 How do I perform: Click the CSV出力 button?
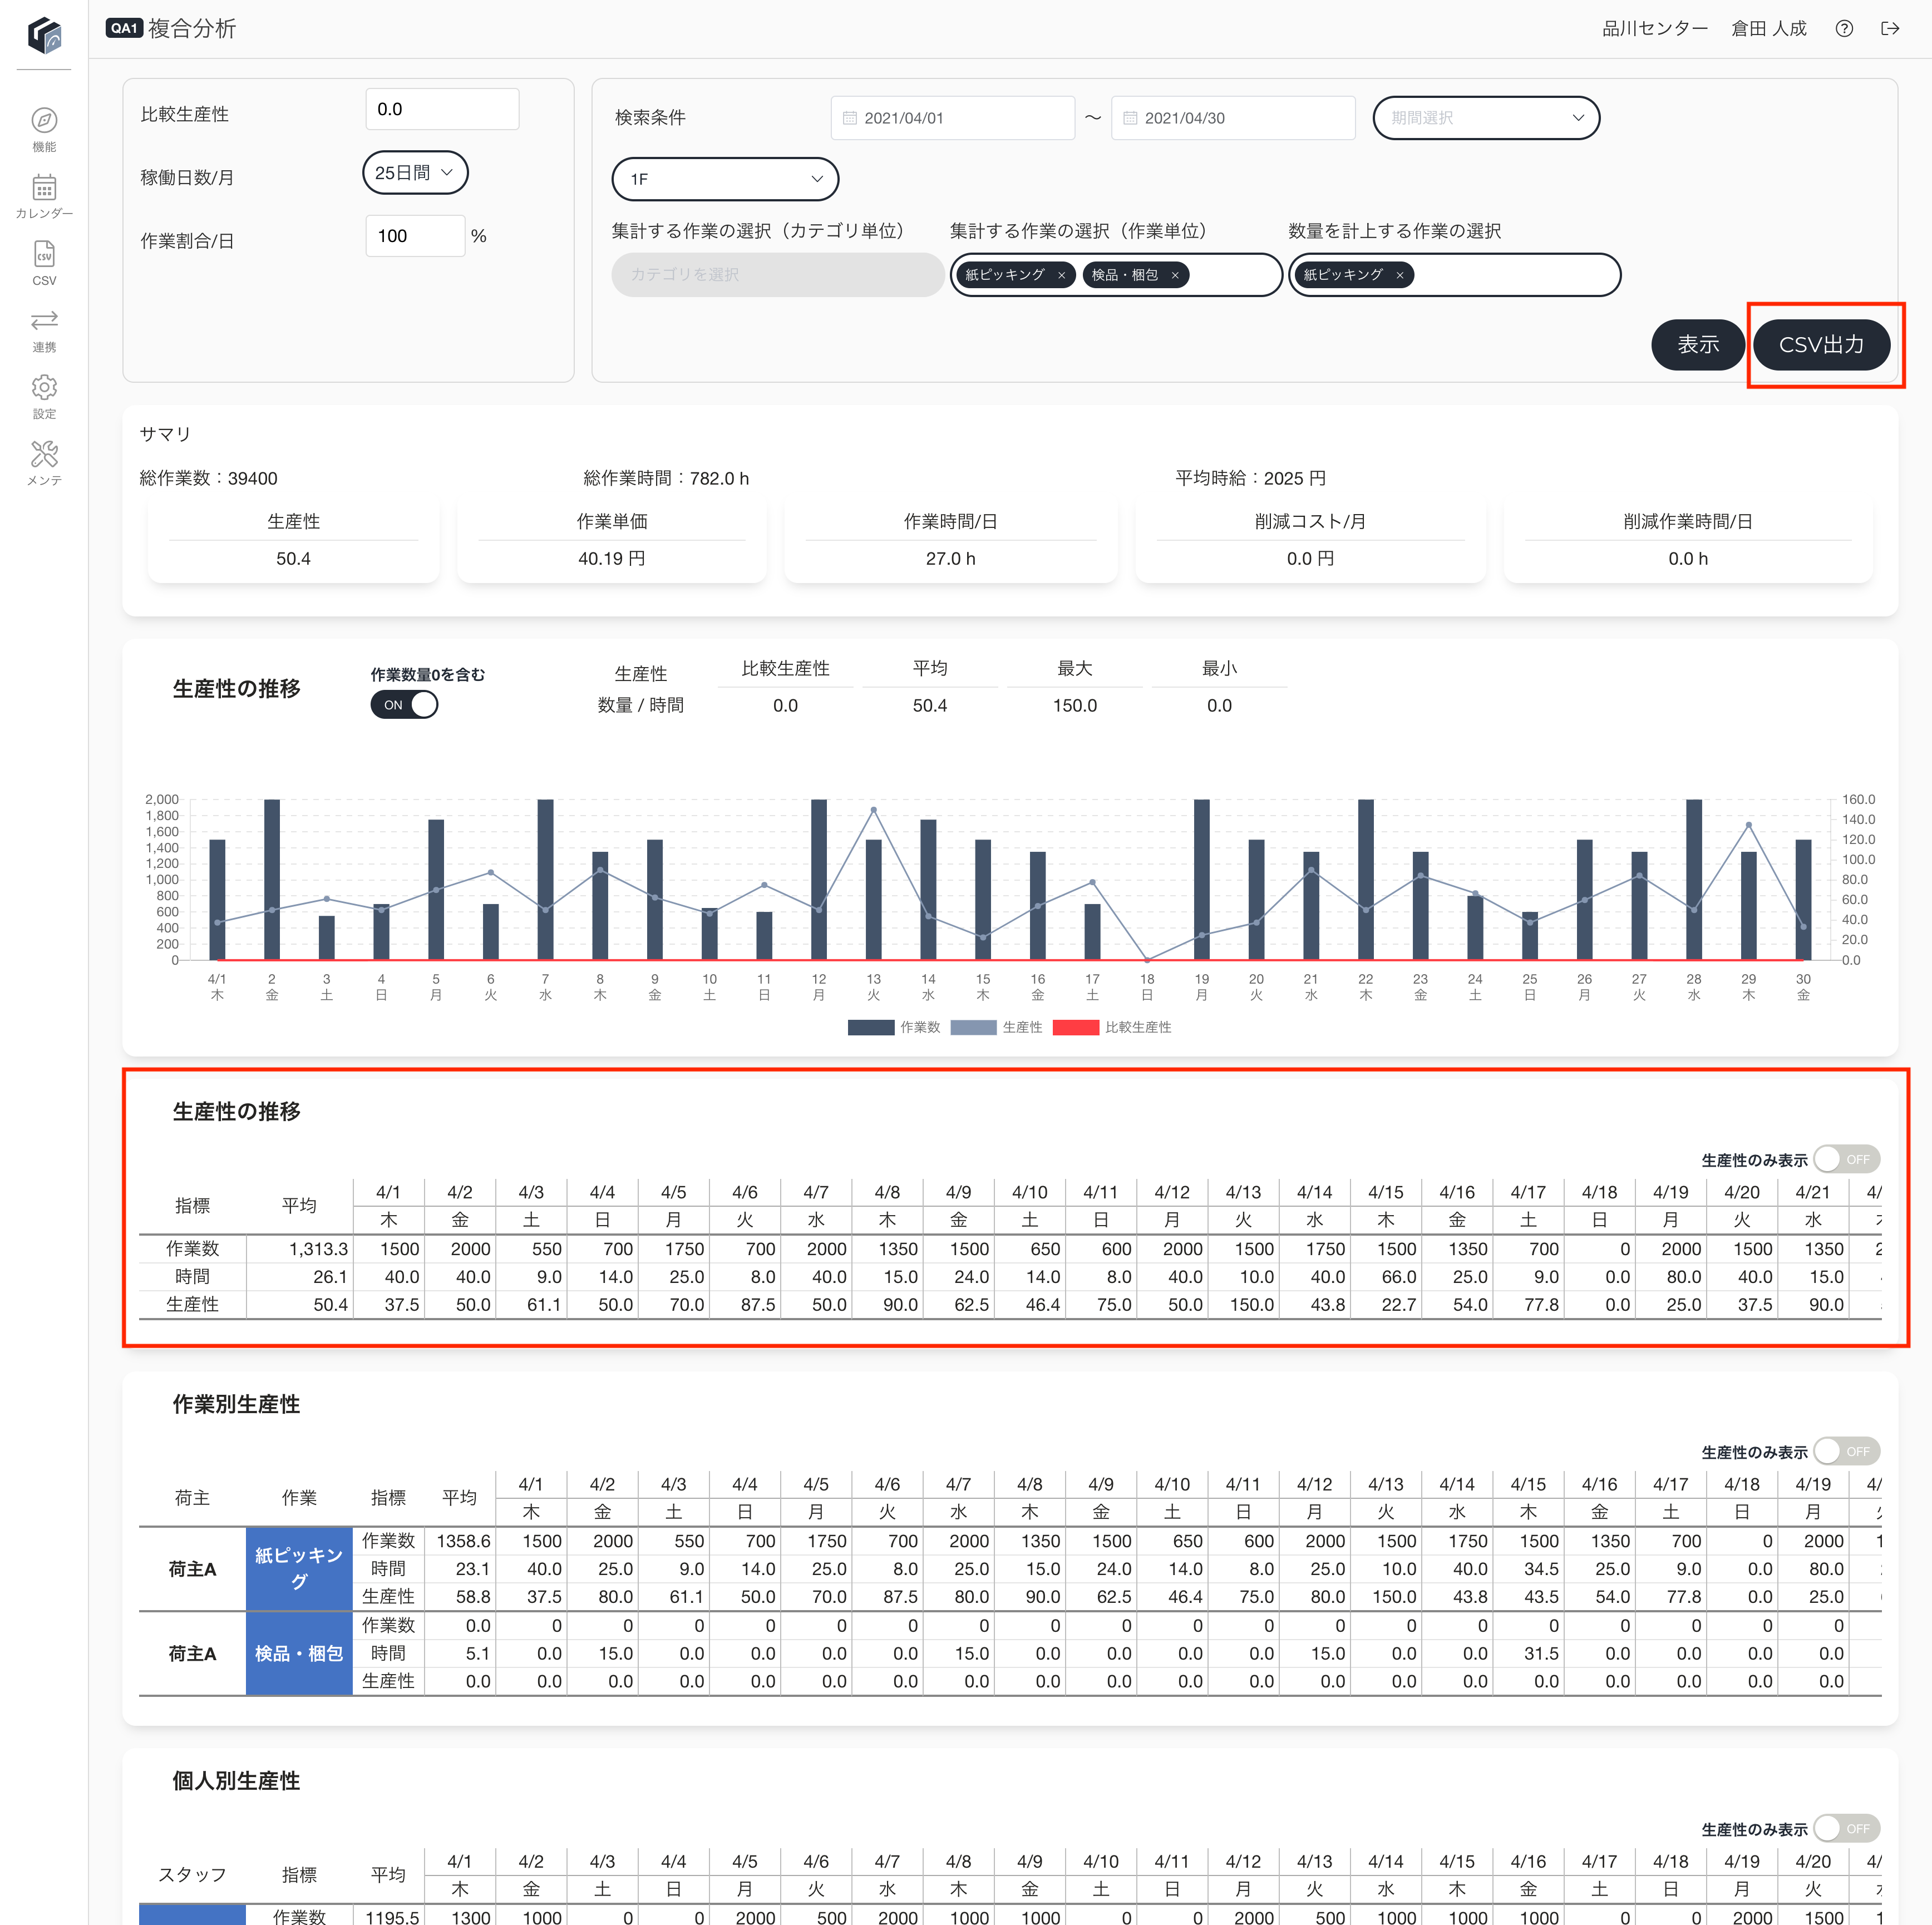(1821, 345)
